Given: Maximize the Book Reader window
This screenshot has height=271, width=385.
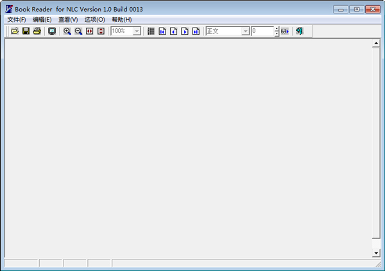Looking at the screenshot, I should 357,10.
